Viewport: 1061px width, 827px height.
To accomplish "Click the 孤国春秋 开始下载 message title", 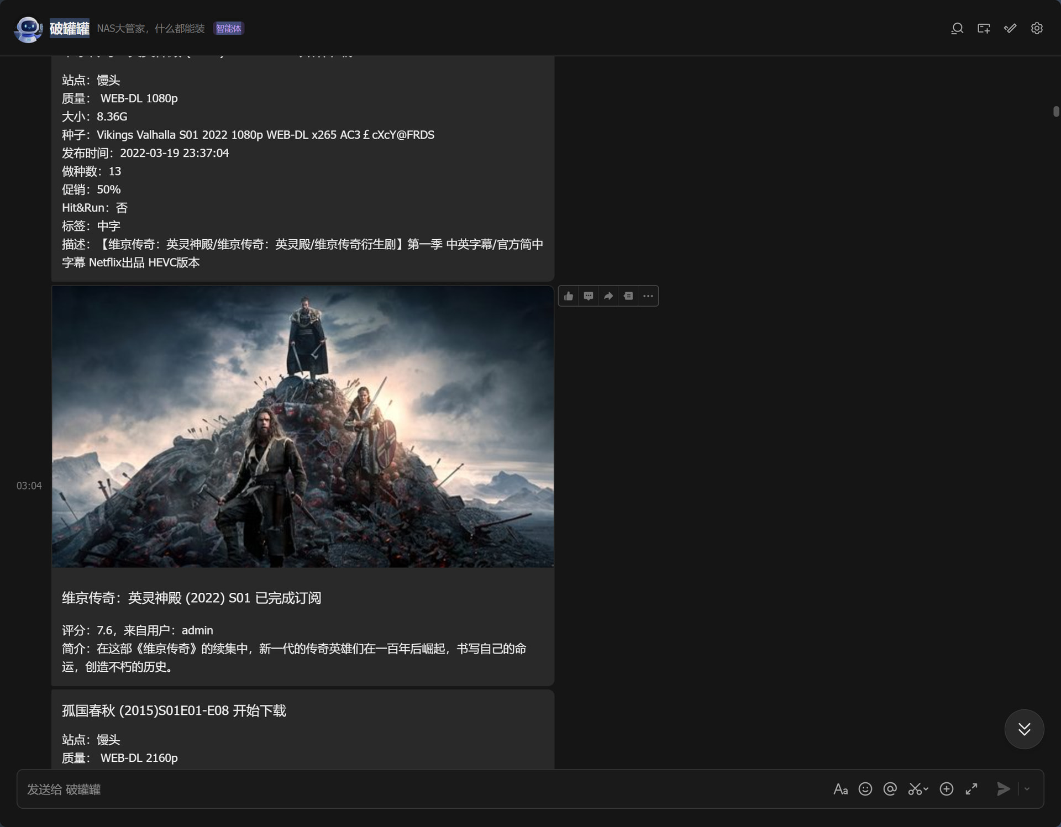I will click(x=174, y=711).
